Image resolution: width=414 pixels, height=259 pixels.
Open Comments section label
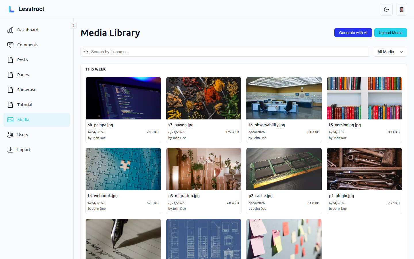pos(28,45)
